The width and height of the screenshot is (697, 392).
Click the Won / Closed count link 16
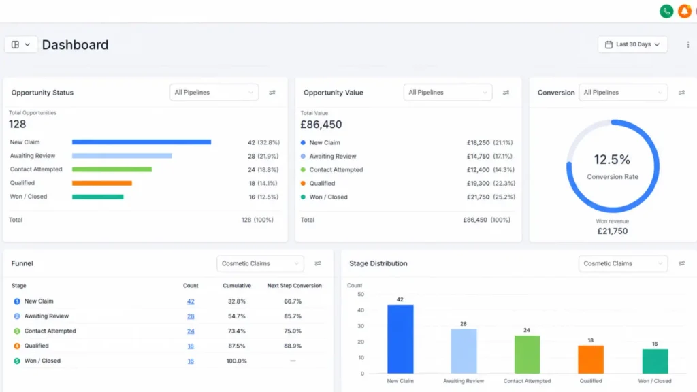tap(191, 361)
